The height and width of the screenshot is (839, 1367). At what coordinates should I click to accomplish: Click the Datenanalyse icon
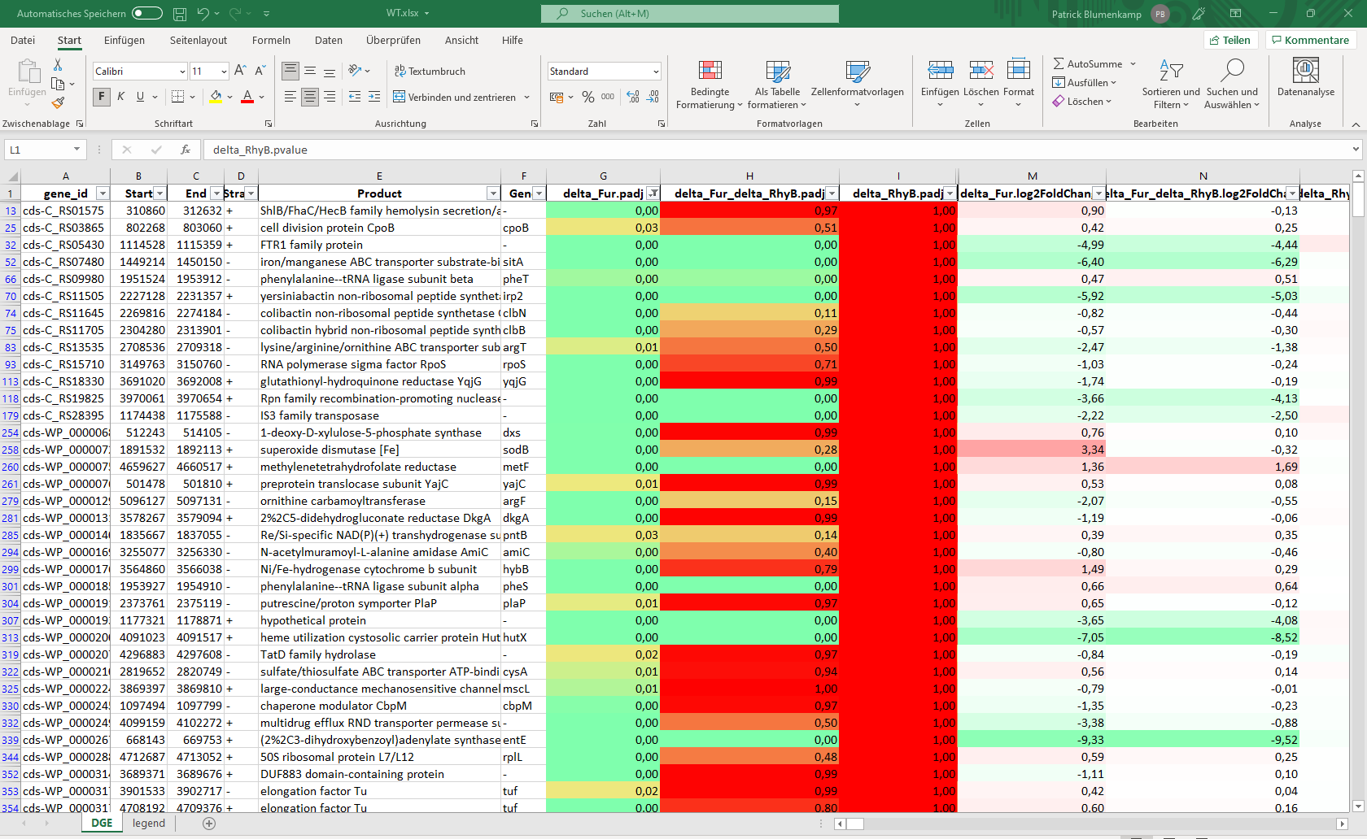(1305, 71)
